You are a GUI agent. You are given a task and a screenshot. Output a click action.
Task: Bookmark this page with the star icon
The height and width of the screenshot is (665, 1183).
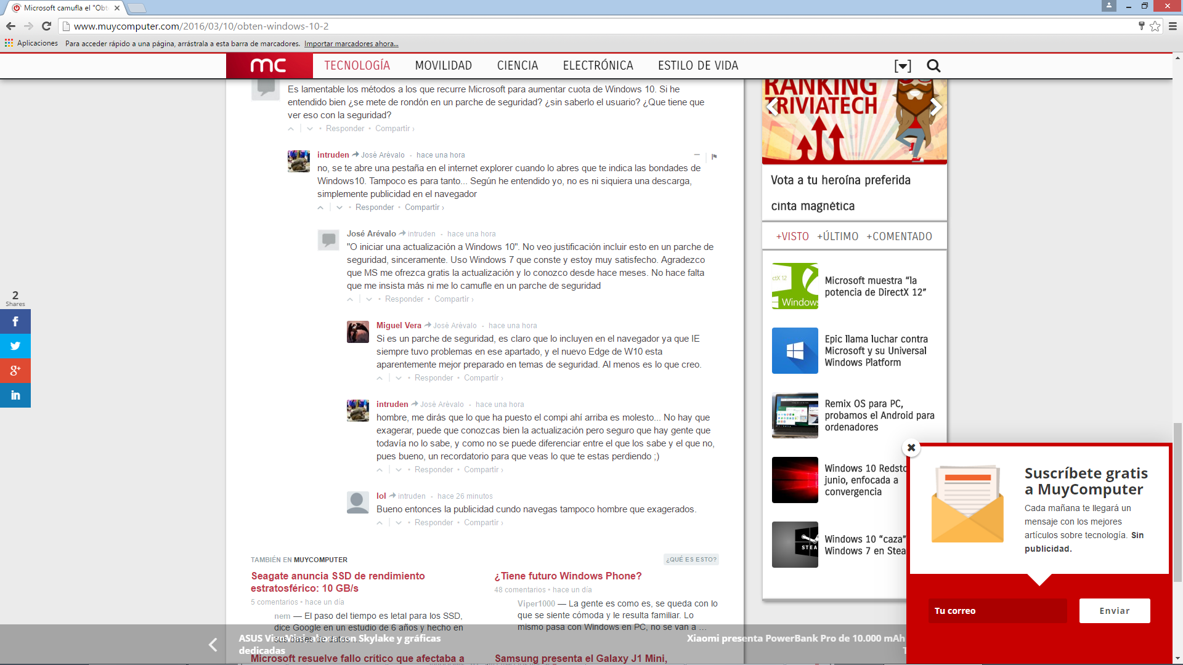click(x=1155, y=26)
